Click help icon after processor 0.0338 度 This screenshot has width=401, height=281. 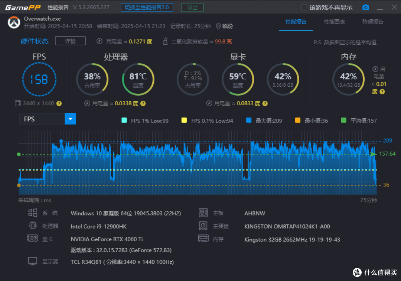point(143,103)
